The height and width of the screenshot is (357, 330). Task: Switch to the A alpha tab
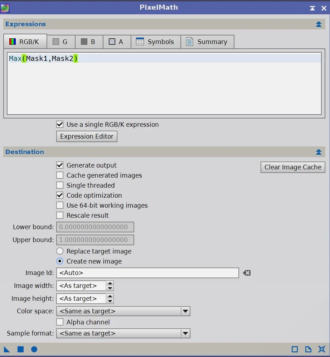pyautogui.click(x=117, y=42)
